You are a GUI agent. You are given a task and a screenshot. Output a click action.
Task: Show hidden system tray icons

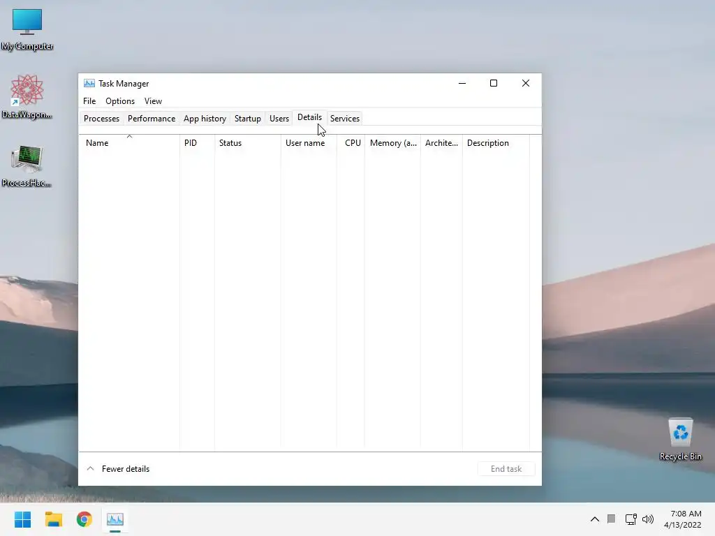click(x=595, y=519)
